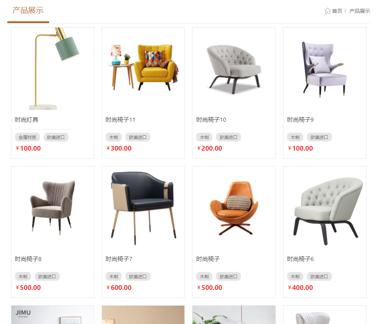The width and height of the screenshot is (377, 324).
Task: Click the 欧美进口 tag under 时尚椅子10
Action: (x=228, y=137)
